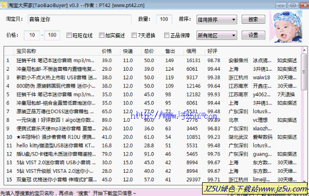Select row 8 一元快递 aigo迷你数
The image size is (309, 196).
coord(152,120)
